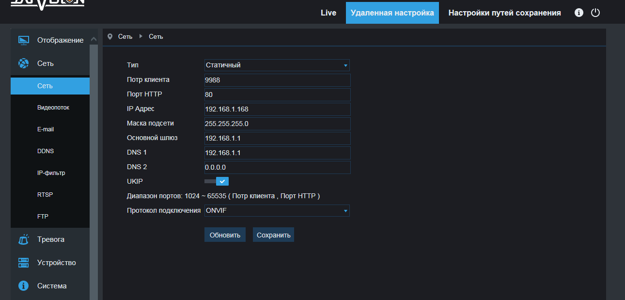
Task: Click the Сохранить button
Action: [x=273, y=235]
